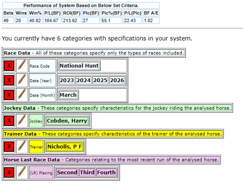The width and height of the screenshot is (243, 186).
Task: Click the March month value
Action: coord(68,95)
